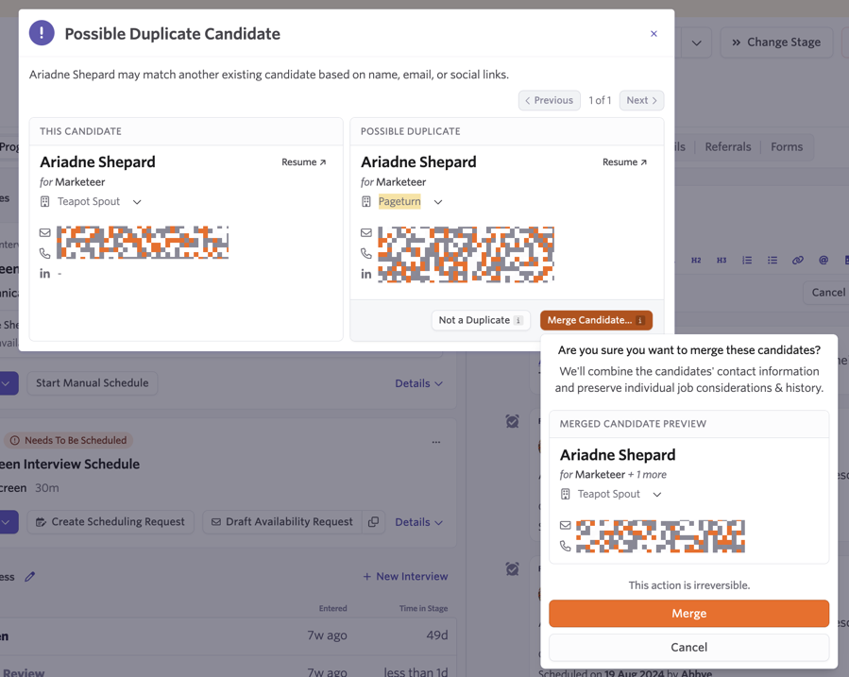Apply H3 heading formatting
Viewport: 849px width, 677px height.
pos(722,261)
